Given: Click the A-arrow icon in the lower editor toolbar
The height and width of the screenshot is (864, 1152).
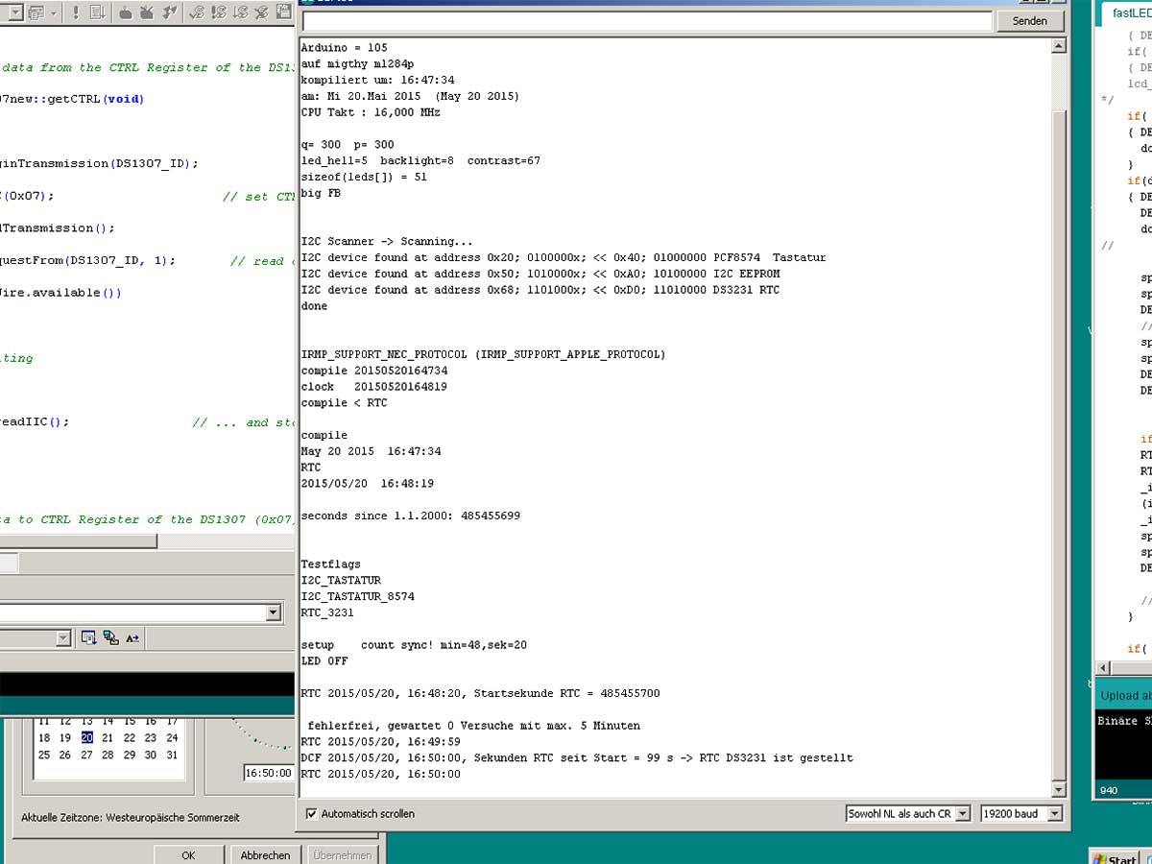Looking at the screenshot, I should (x=132, y=637).
